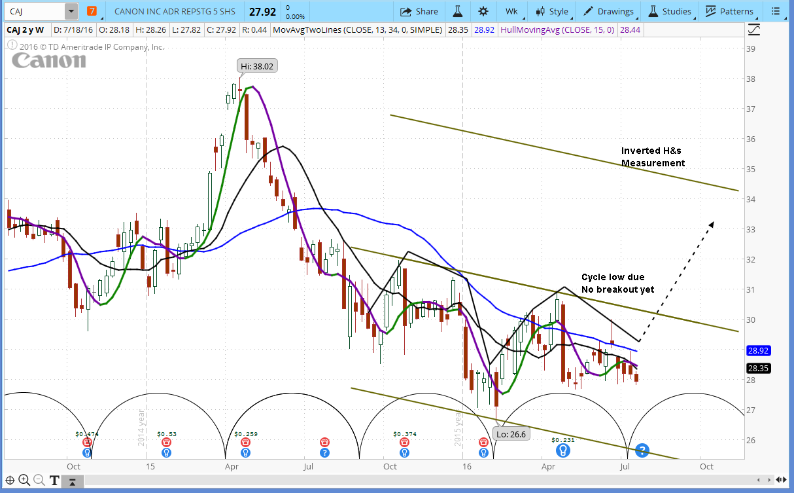Click the large lightbulb icon below $0.231
The height and width of the screenshot is (493, 794).
(x=562, y=450)
